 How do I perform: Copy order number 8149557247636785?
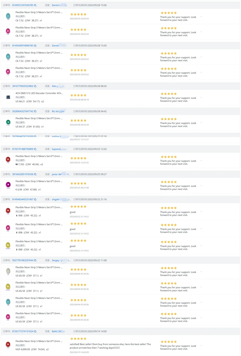click(x=35, y=5)
